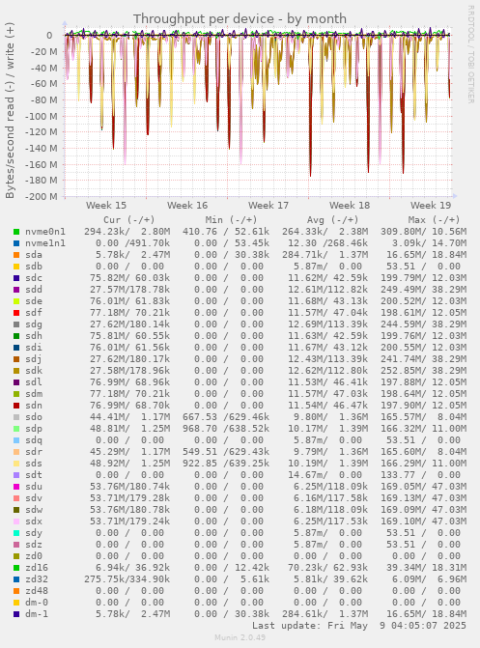Click the sdf device label
Image resolution: width=480 pixels, height=648 pixels.
tap(34, 313)
